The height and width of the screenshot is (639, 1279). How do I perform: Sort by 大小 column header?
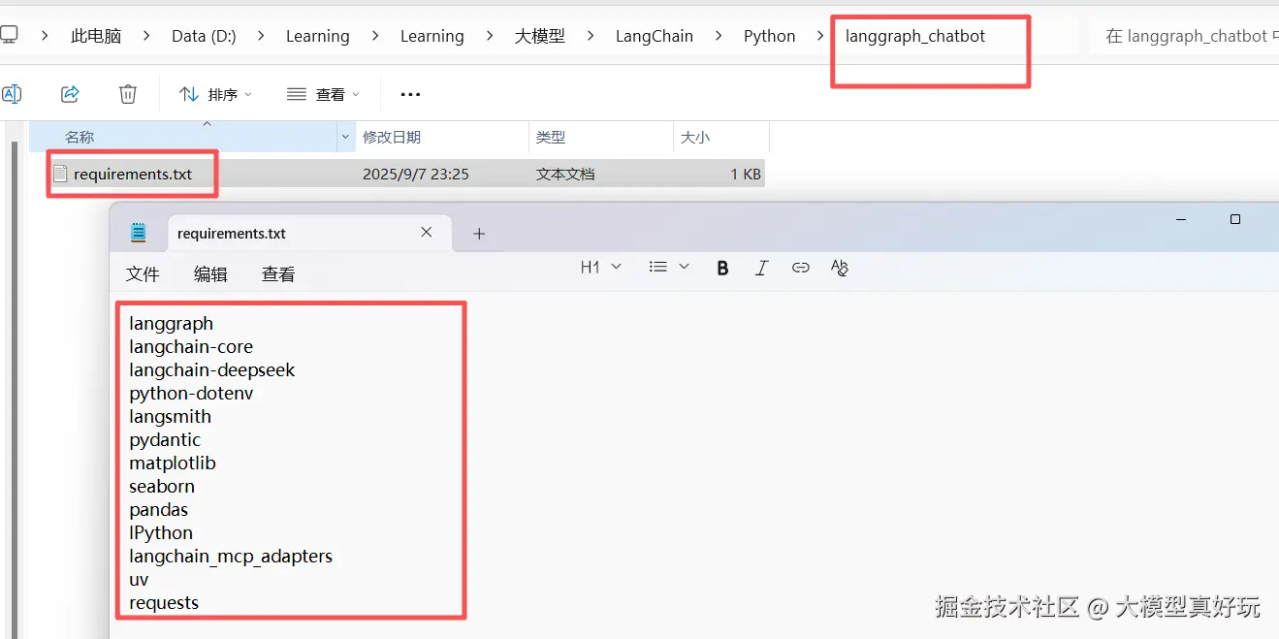click(721, 138)
